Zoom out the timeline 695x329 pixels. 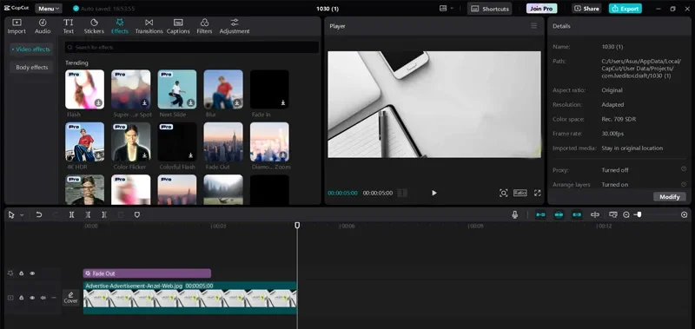click(626, 214)
